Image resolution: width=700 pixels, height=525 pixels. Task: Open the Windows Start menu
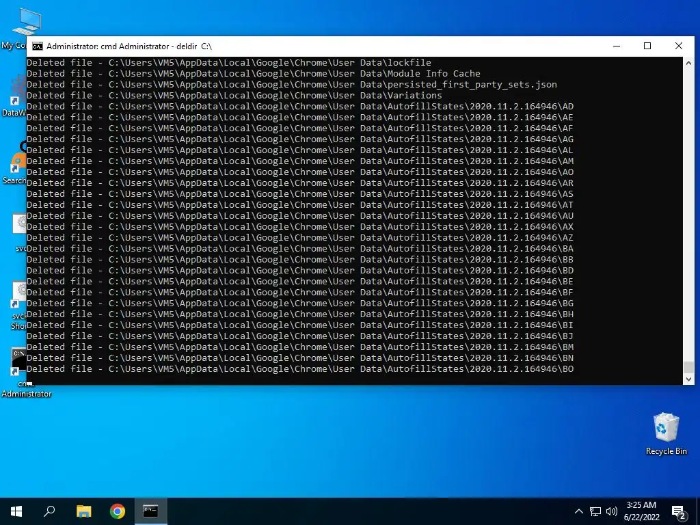[16, 511]
